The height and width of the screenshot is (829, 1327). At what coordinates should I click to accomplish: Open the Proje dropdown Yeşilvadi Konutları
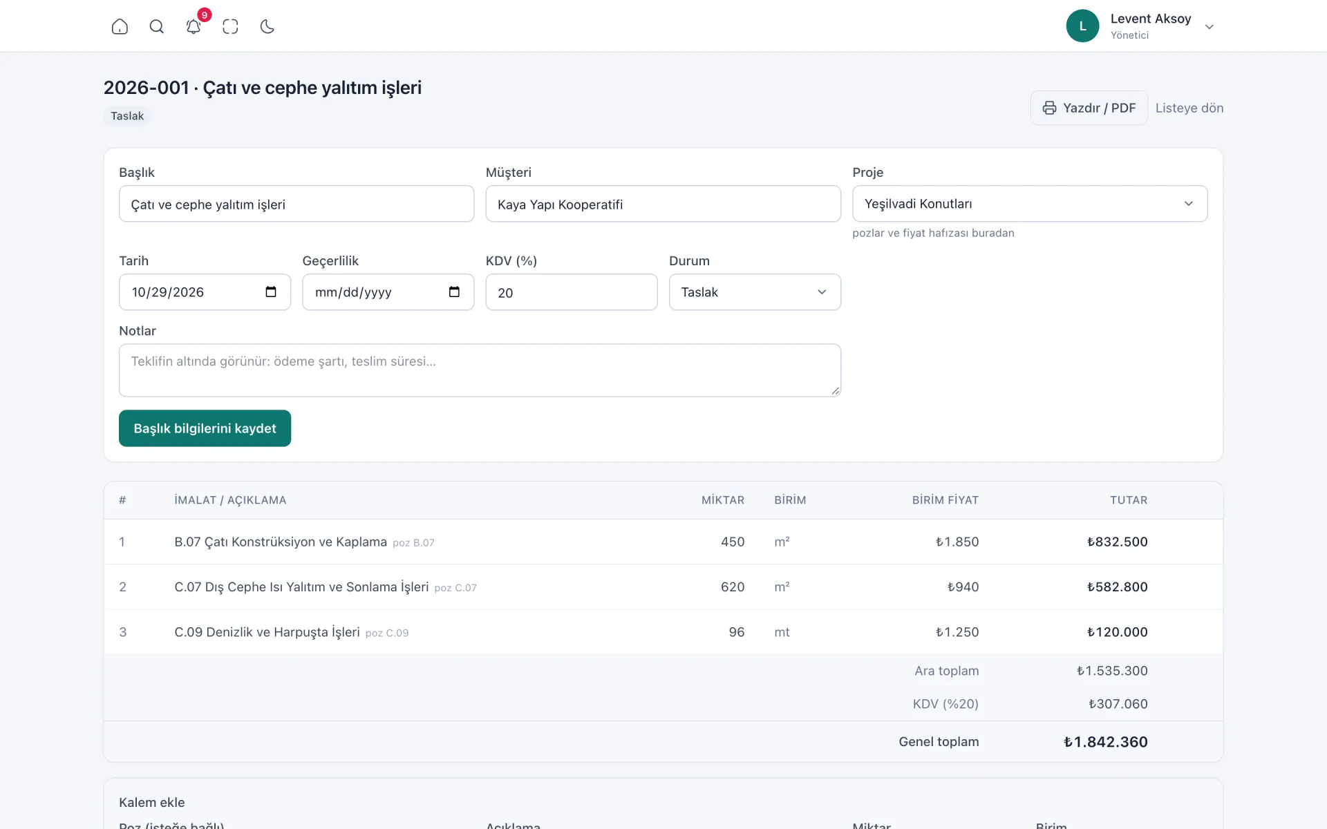click(1030, 204)
